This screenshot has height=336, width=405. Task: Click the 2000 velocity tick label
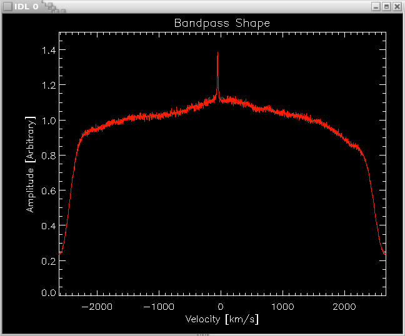[344, 307]
